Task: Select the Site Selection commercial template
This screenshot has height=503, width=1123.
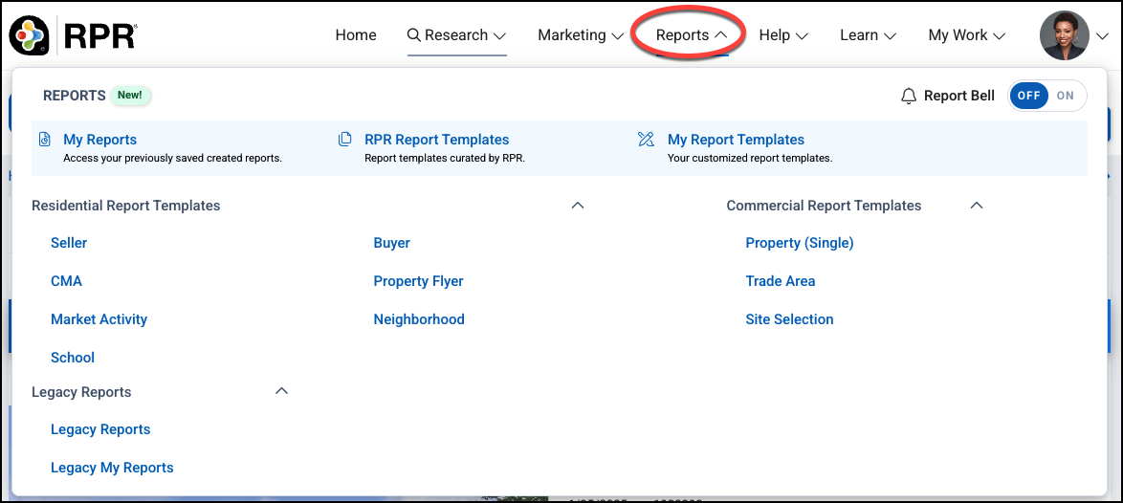Action: pos(789,319)
